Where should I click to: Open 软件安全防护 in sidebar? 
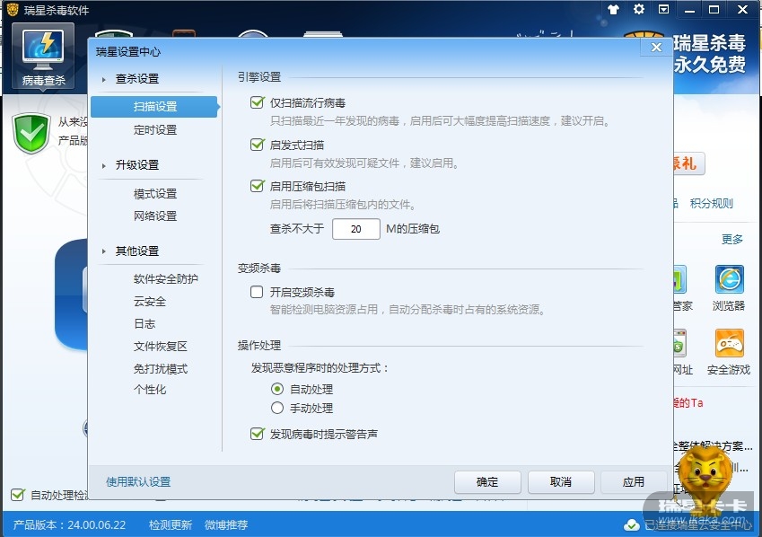tap(165, 278)
